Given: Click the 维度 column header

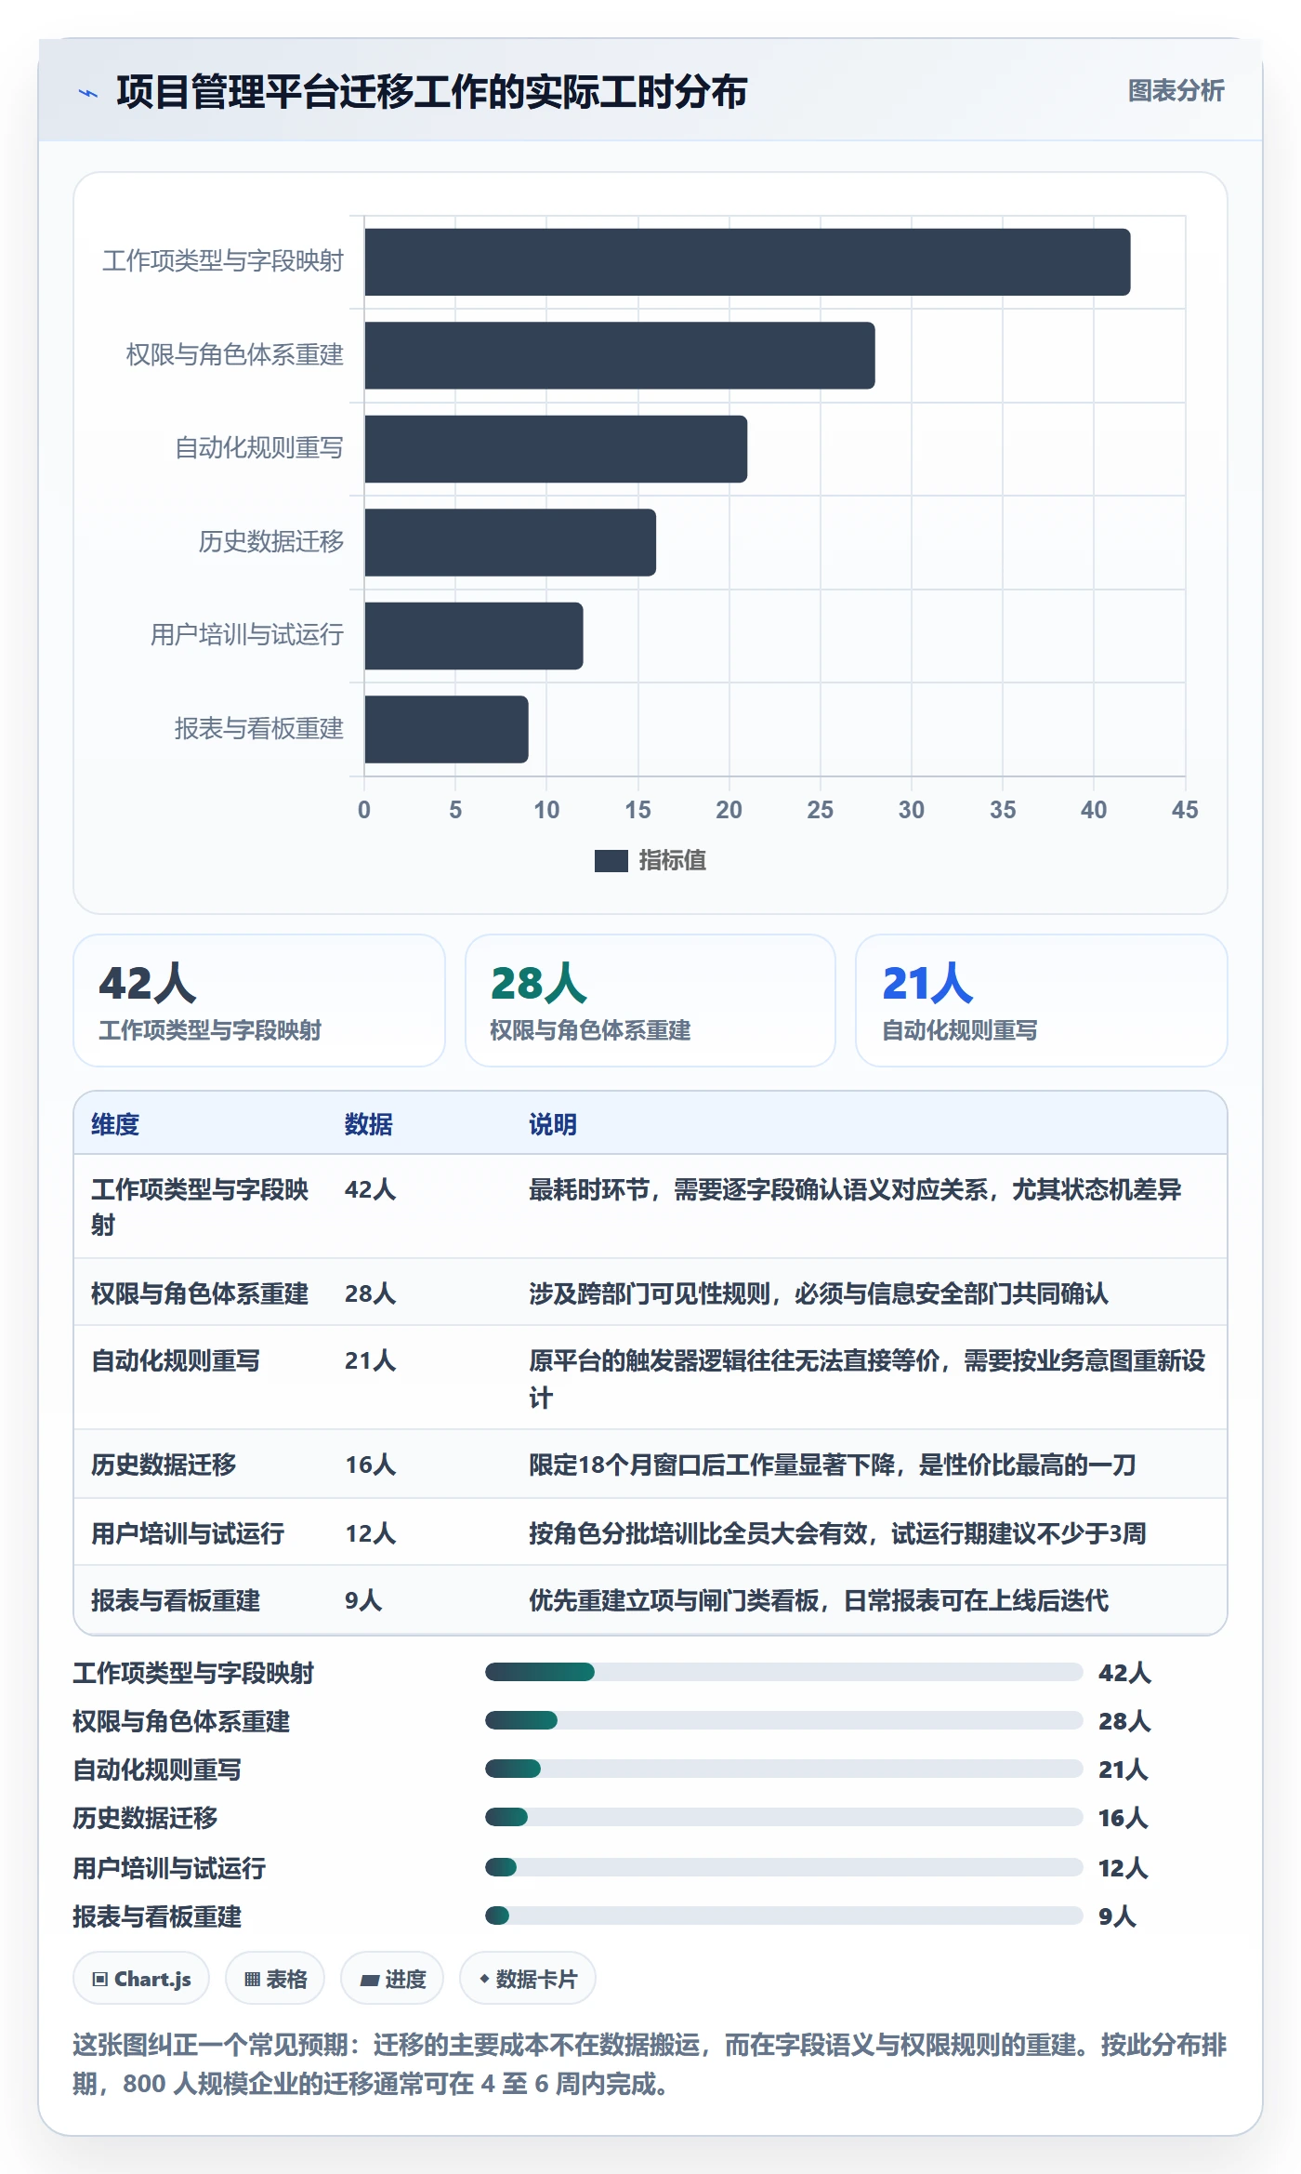Looking at the screenshot, I should (115, 1124).
